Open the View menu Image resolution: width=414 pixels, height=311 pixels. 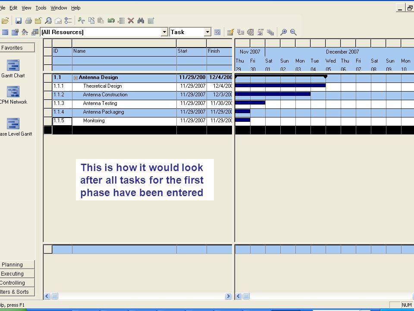pos(26,8)
